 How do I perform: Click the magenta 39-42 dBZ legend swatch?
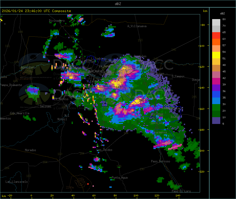pyautogui.click(x=216, y=81)
